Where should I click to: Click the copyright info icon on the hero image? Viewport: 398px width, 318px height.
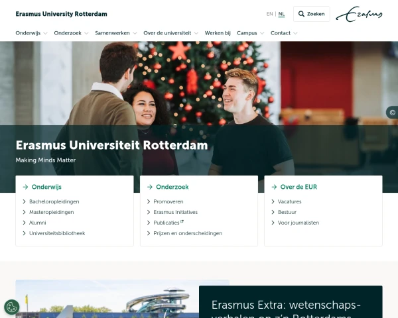pos(393,113)
